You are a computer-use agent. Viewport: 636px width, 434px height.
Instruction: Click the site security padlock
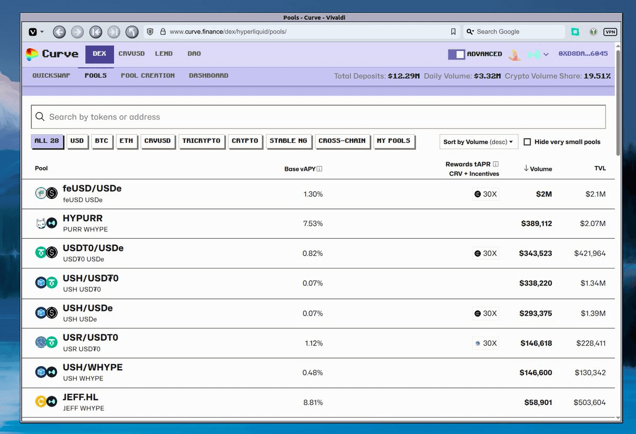(x=163, y=32)
